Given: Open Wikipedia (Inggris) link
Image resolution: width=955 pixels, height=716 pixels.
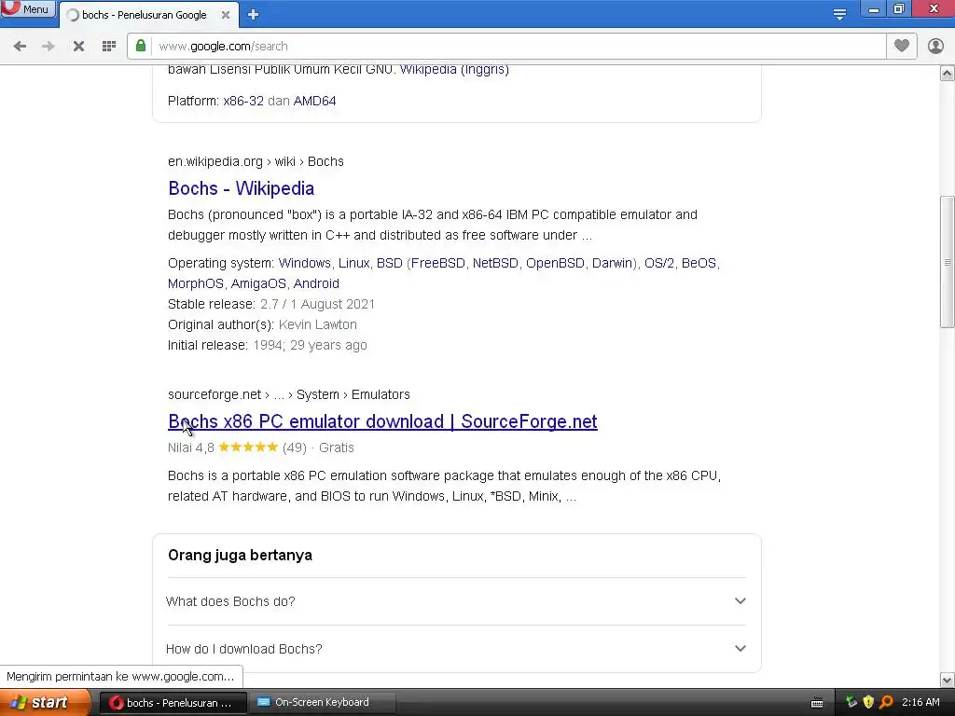Looking at the screenshot, I should 454,69.
